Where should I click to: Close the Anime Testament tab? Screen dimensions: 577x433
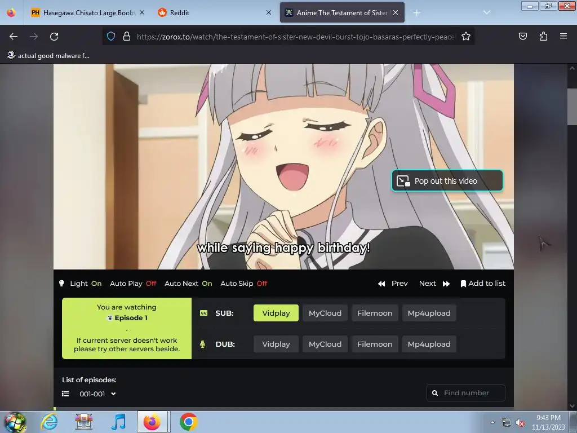(x=396, y=12)
